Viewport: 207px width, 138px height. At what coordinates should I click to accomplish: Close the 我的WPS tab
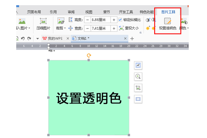point(68,38)
